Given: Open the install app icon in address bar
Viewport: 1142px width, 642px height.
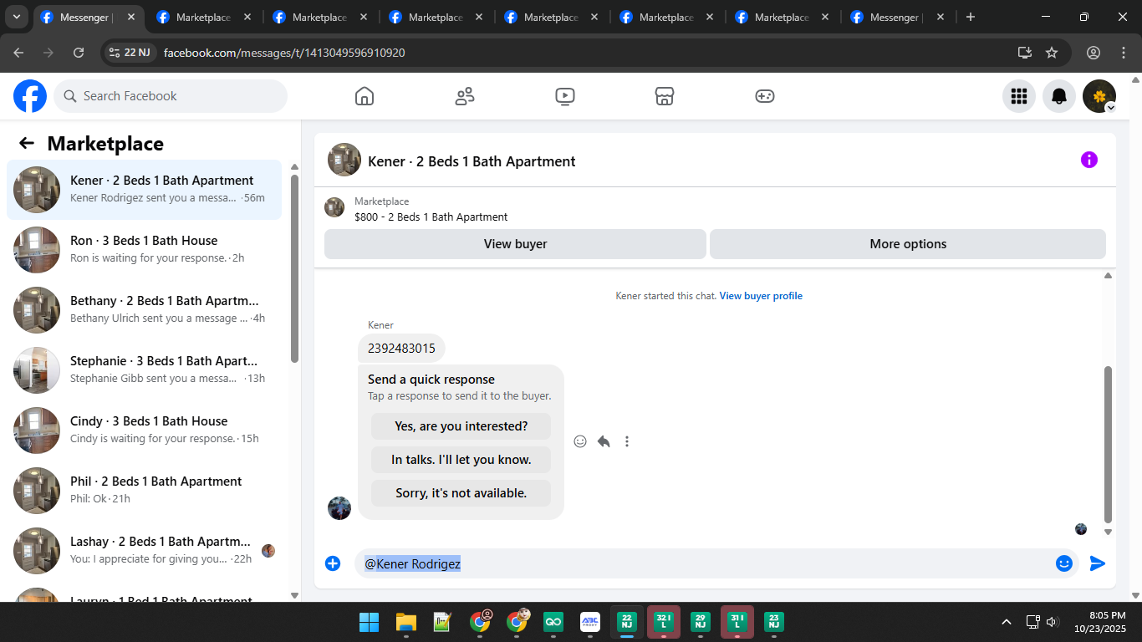Looking at the screenshot, I should 1025,53.
